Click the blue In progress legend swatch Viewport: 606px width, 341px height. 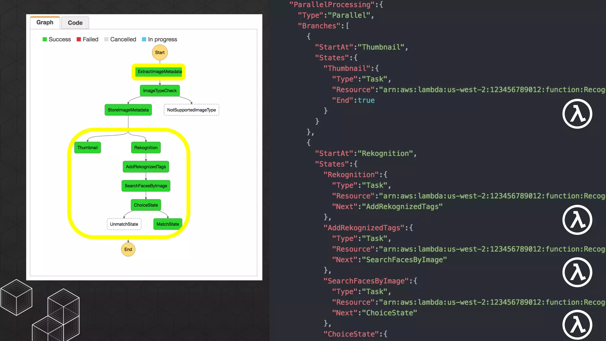(144, 39)
